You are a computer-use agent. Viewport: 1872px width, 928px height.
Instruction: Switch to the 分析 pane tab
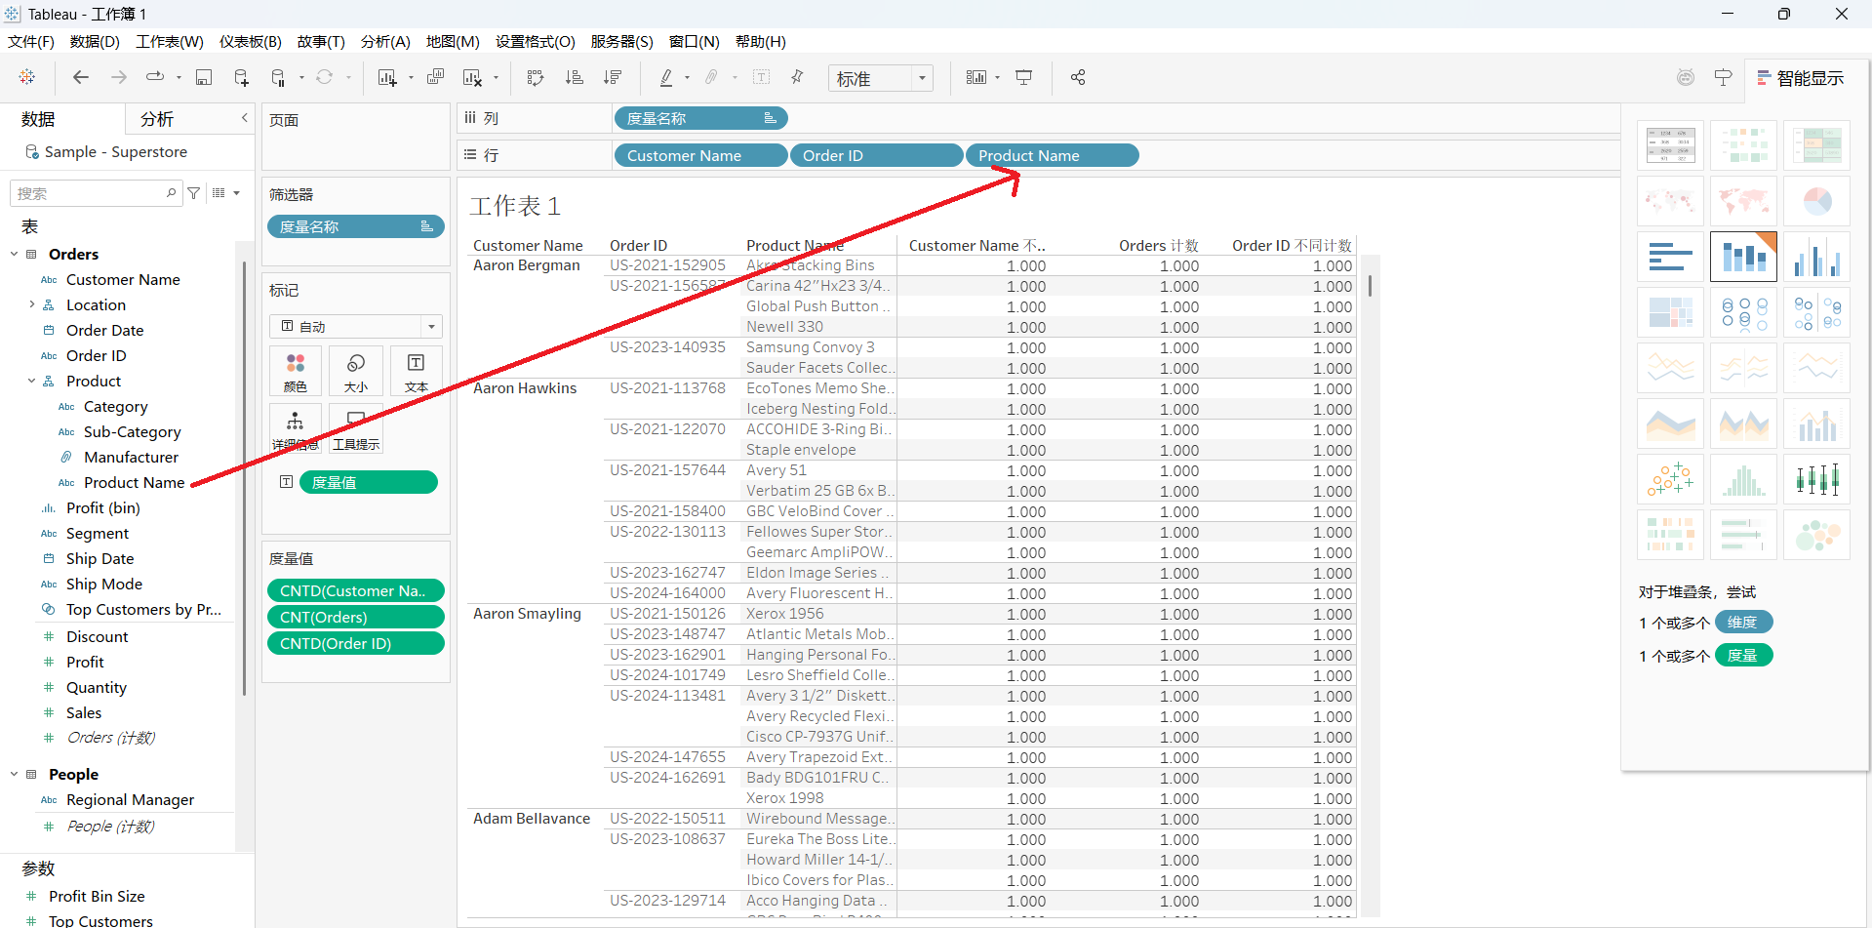157,119
